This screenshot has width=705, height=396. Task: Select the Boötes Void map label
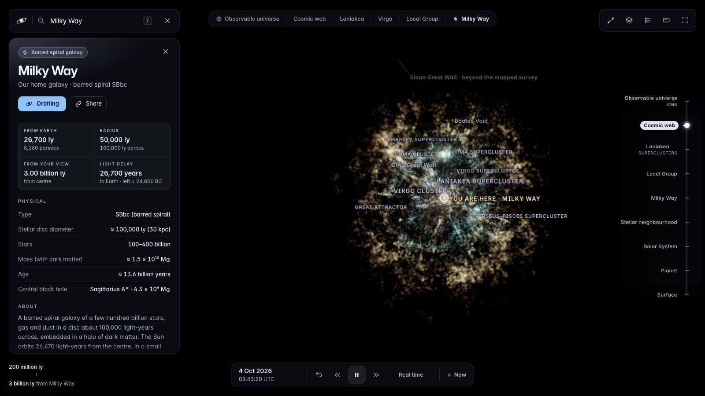[x=471, y=121]
